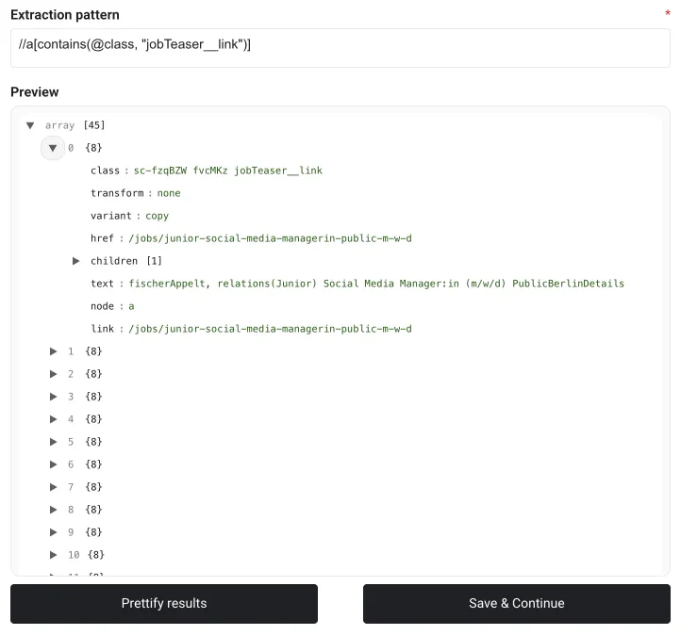Expand array item 9
This screenshot has height=635, width=681.
coord(54,532)
